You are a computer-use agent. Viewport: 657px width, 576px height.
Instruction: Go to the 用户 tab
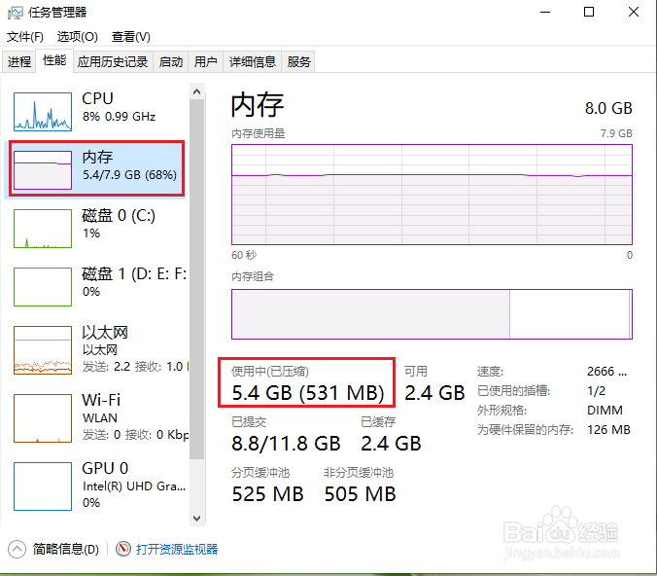pos(206,62)
